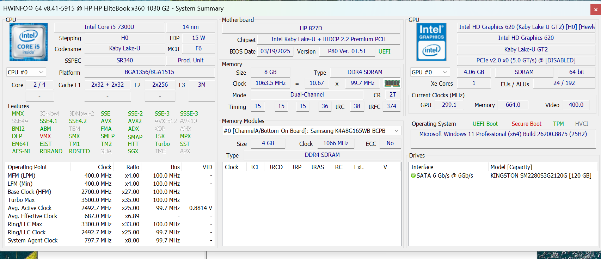The height and width of the screenshot is (259, 601).
Task: Select the memory Mode Dual-Channel field
Action: pyautogui.click(x=307, y=95)
